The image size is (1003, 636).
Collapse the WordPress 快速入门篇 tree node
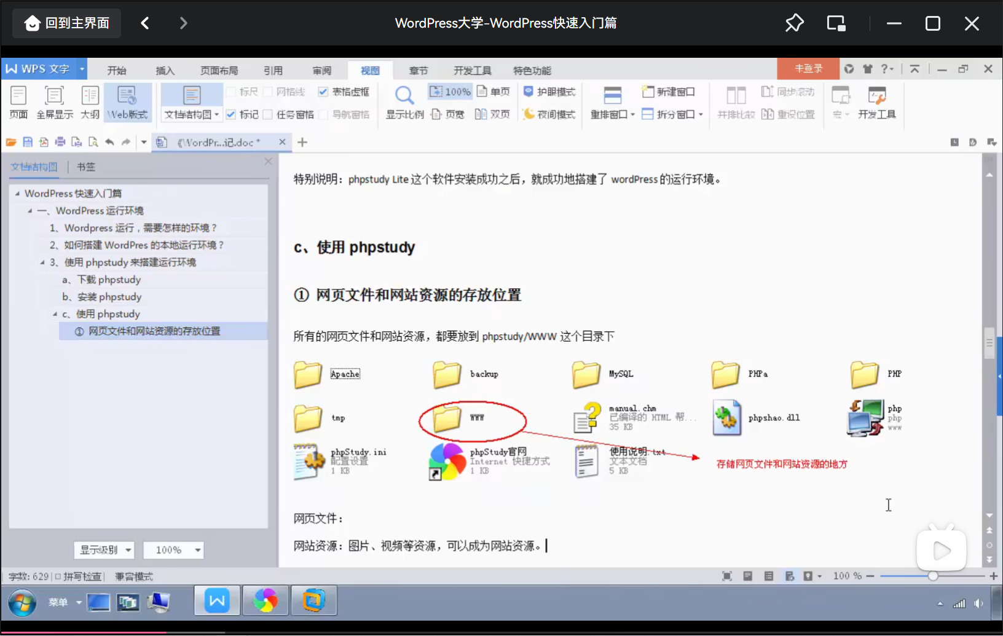point(17,194)
